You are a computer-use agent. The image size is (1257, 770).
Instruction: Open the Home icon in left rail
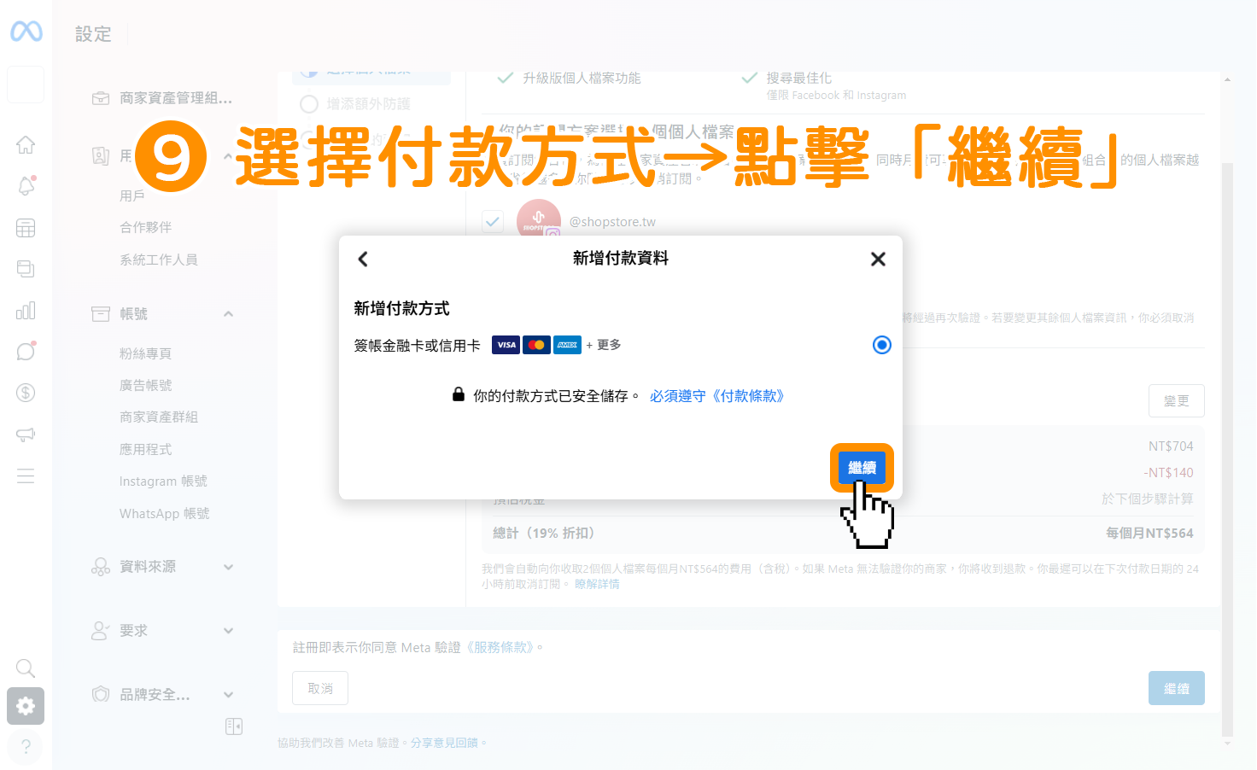click(x=26, y=145)
